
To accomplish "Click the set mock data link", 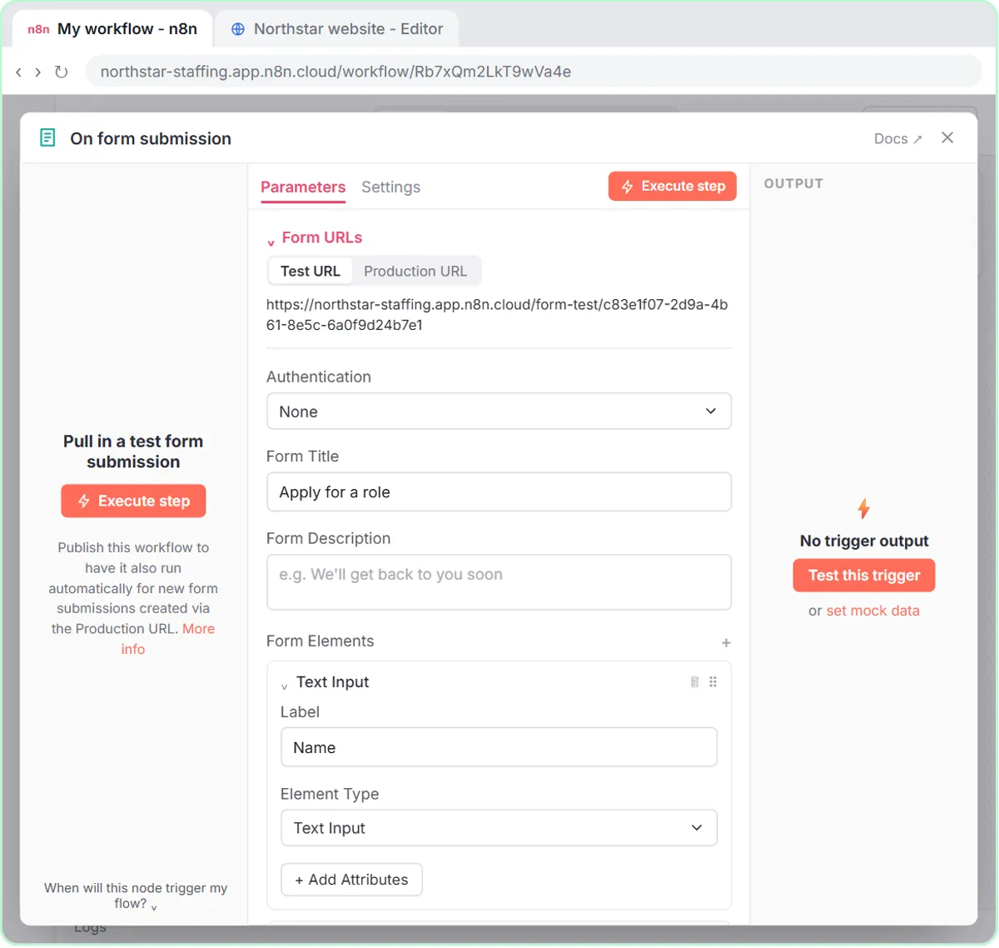I will pyautogui.click(x=872, y=611).
